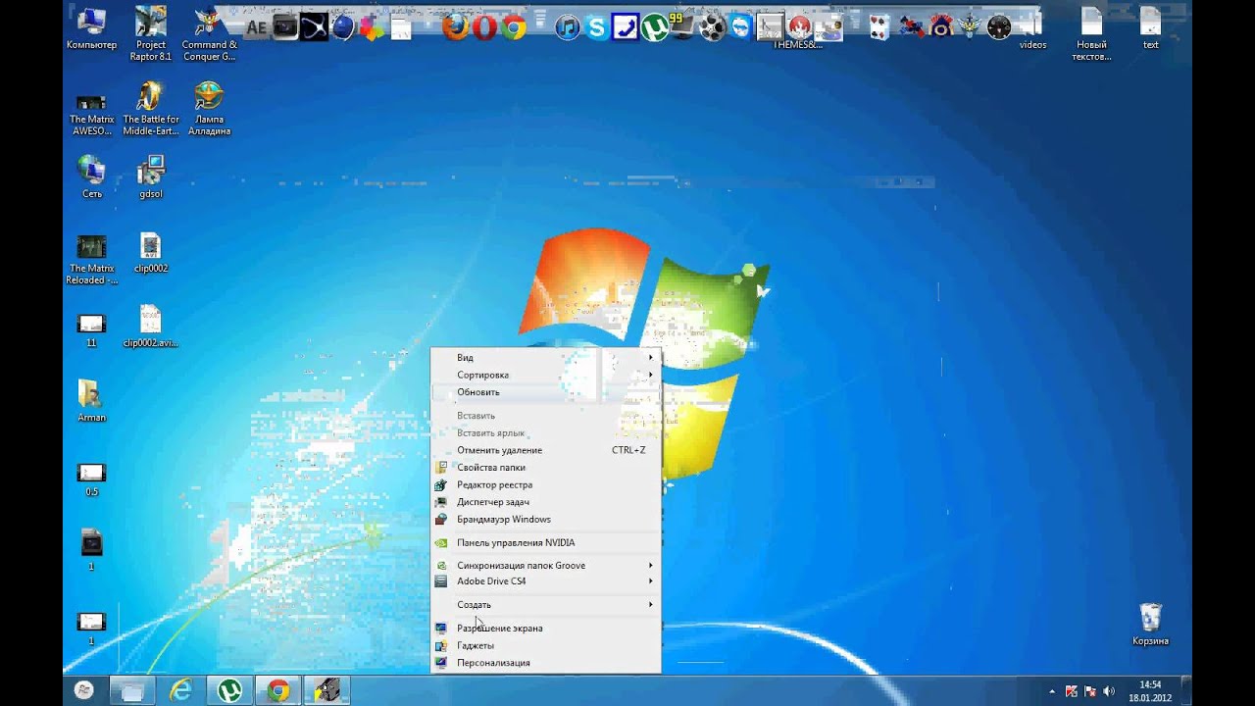Open the Arman folder
Viewport: 1255px width, 706px height.
(x=91, y=400)
